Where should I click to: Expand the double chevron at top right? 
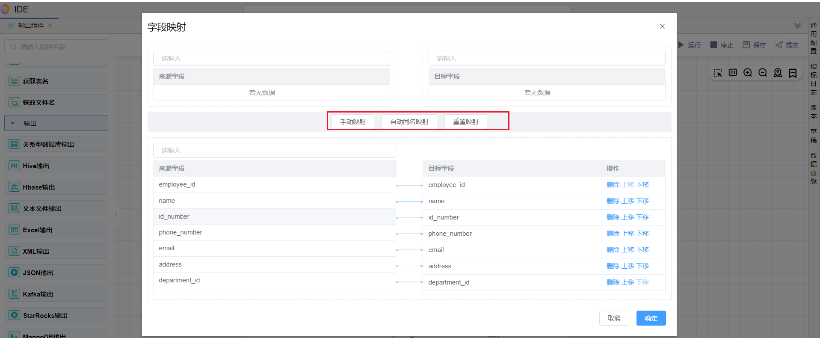(798, 26)
